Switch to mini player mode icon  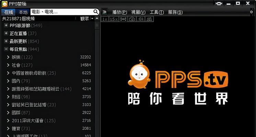[219, 3]
